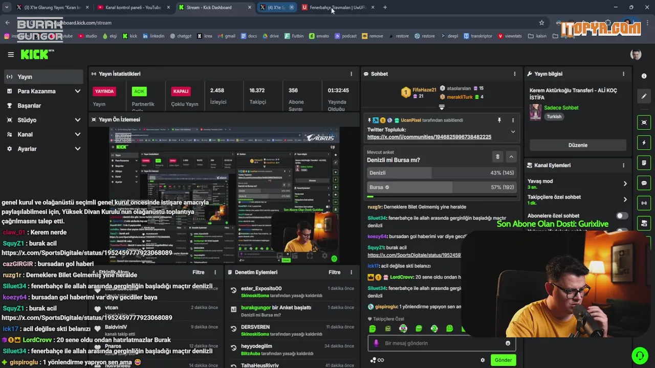Expand the chat leaderboard down arrow
The image size is (655, 368).
click(442, 107)
